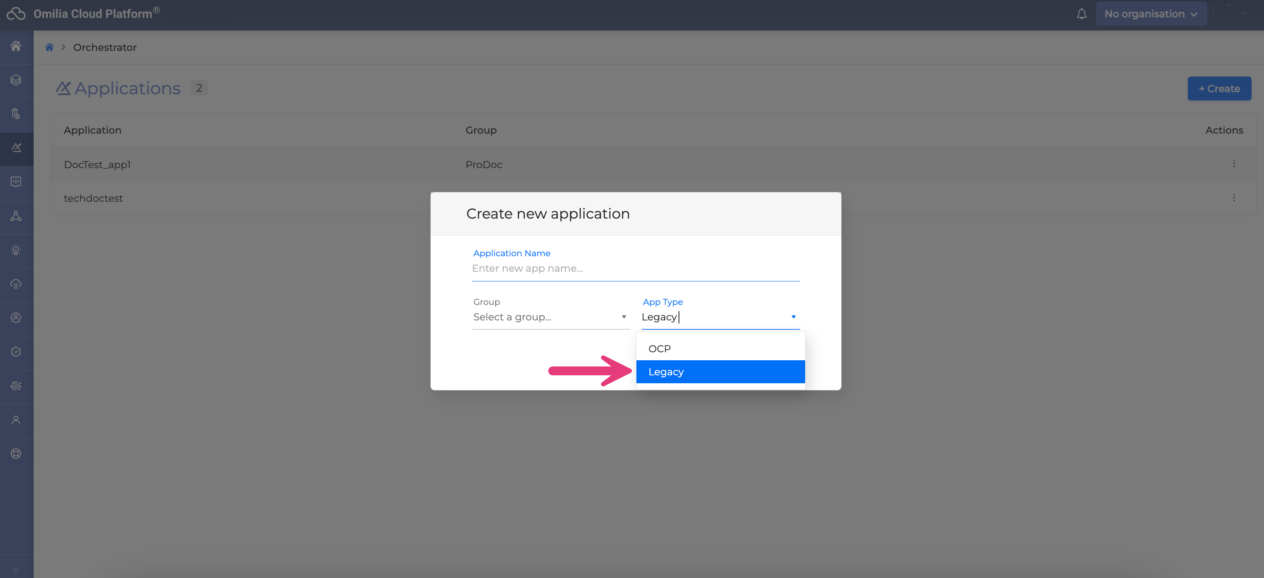Expand the No organisation dropdown menu

[x=1153, y=14]
